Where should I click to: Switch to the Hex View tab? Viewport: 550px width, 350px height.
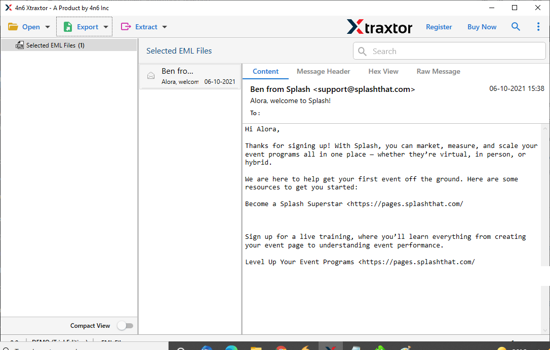[383, 71]
